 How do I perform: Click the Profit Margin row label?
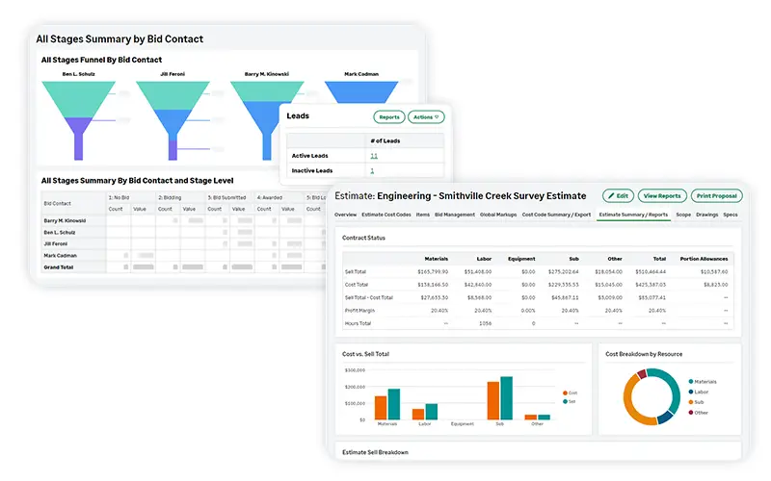359,311
